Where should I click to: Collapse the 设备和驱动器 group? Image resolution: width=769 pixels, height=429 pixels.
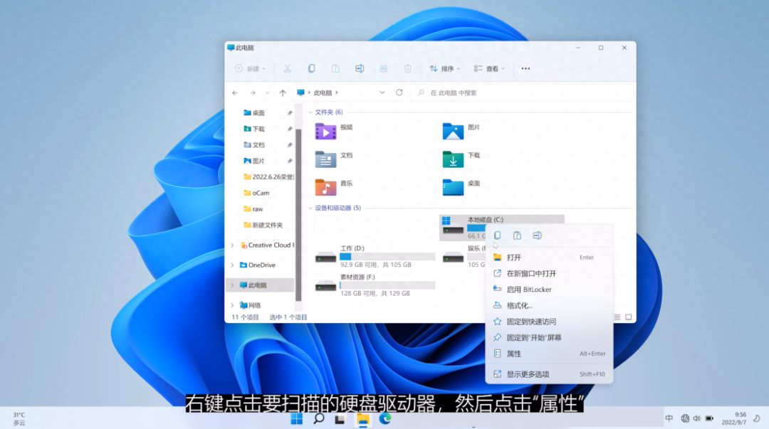click(x=310, y=208)
